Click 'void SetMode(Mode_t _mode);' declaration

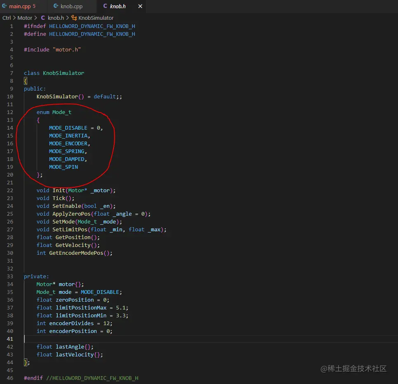(79, 222)
